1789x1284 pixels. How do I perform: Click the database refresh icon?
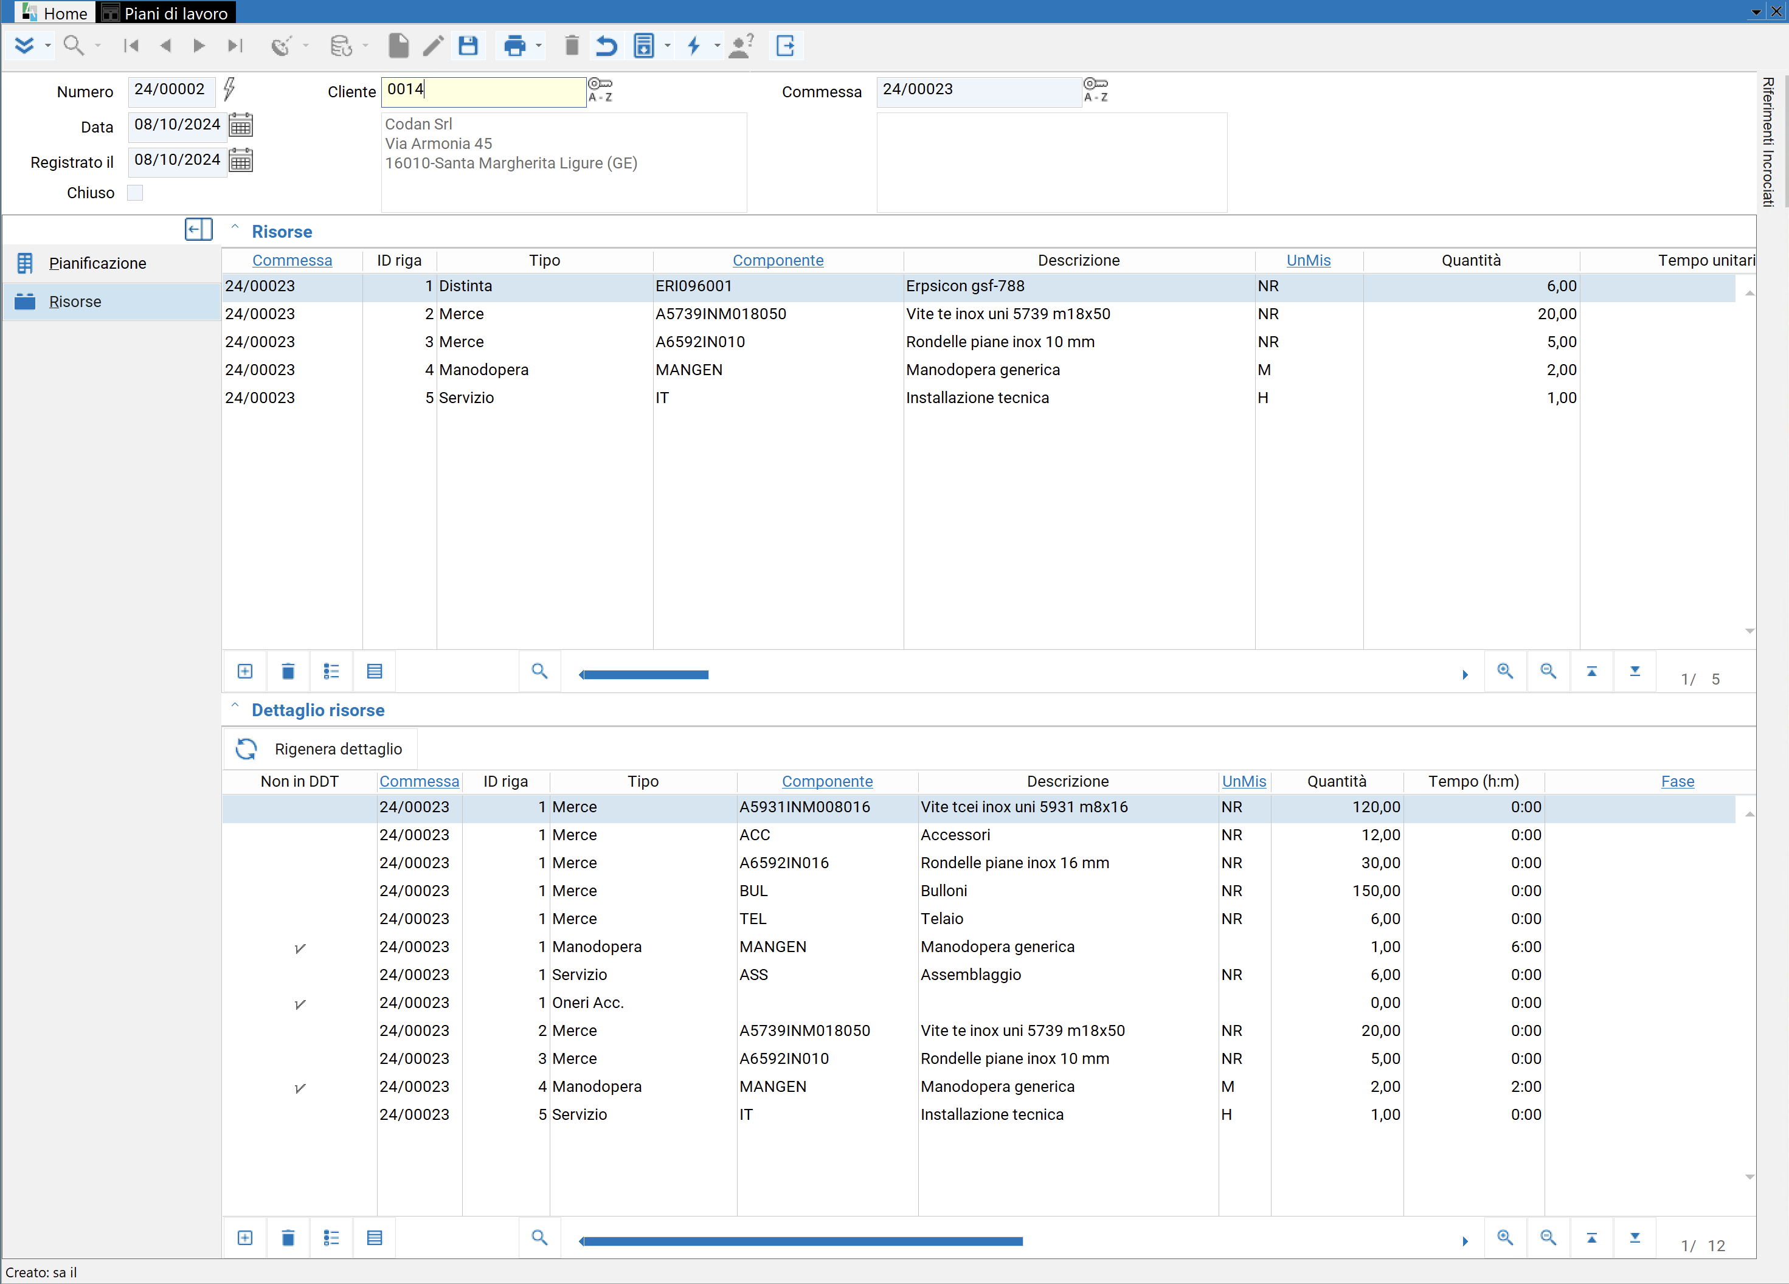pos(341,46)
